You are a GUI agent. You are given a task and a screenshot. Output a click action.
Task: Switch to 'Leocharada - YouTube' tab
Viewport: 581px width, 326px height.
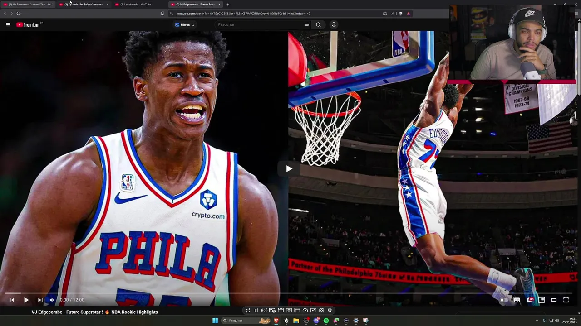[x=138, y=5]
